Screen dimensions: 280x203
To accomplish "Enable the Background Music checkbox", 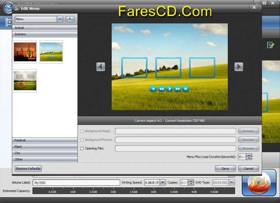I will (82, 131).
